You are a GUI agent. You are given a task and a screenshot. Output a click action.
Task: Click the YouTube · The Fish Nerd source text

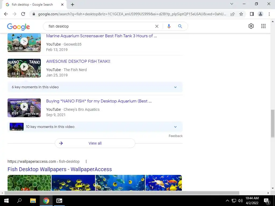click(67, 70)
